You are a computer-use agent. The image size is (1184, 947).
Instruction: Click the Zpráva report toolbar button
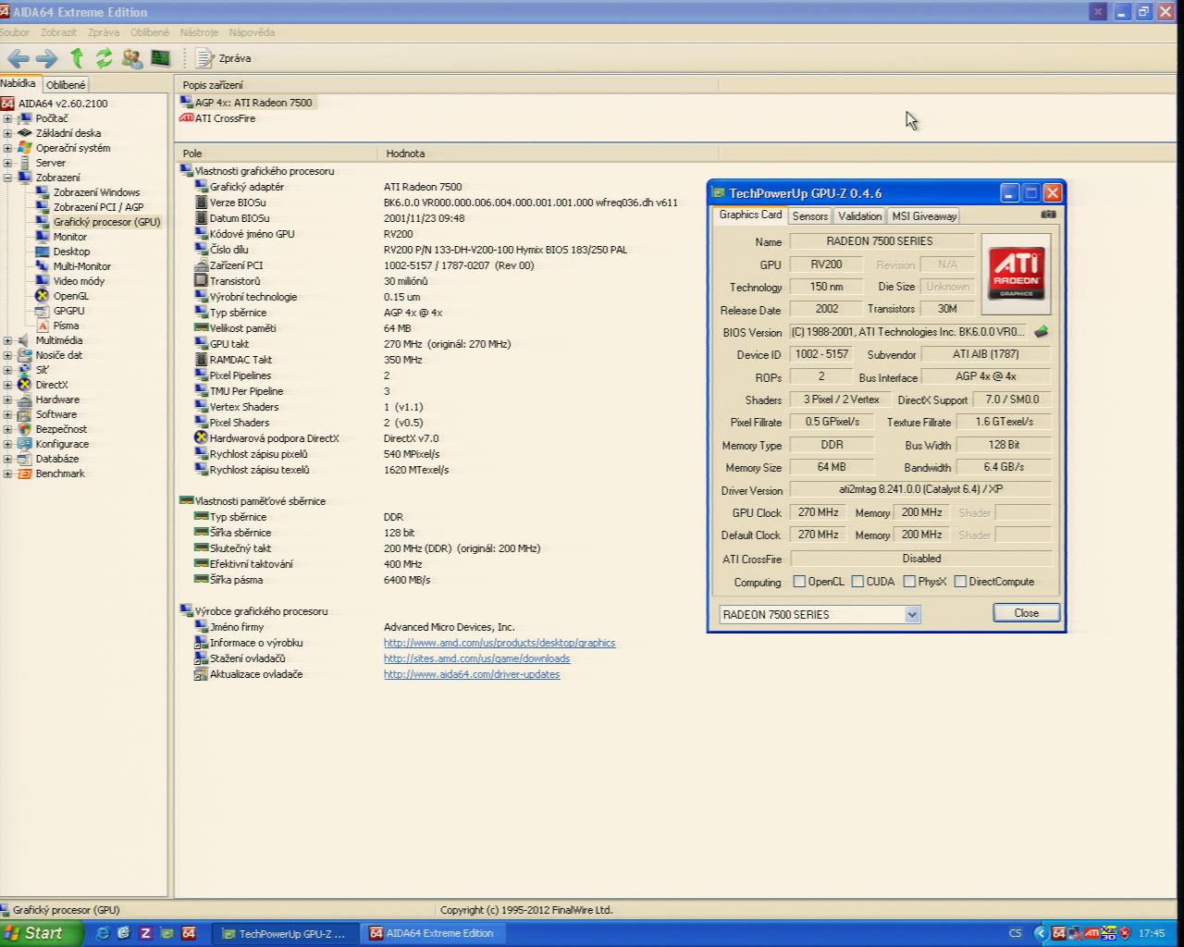click(224, 58)
